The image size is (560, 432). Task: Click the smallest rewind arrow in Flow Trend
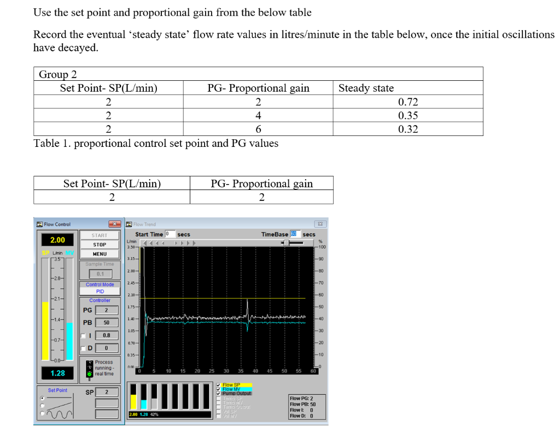[x=163, y=243]
